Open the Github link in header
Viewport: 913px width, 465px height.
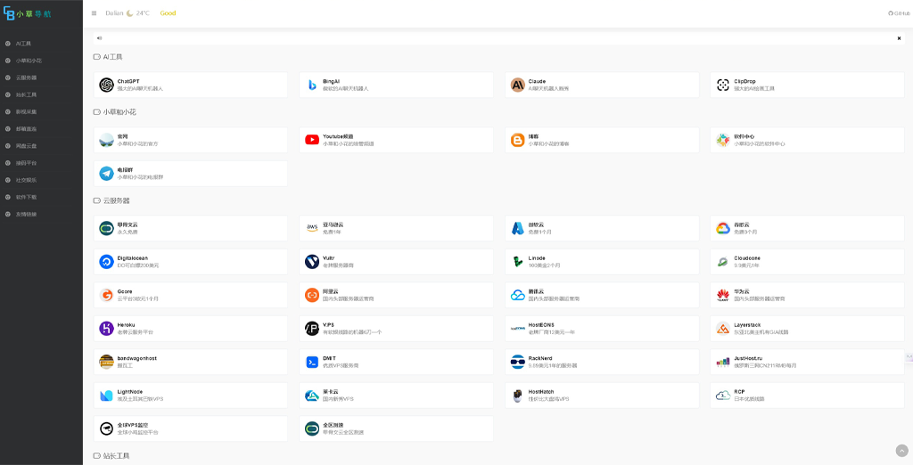click(899, 13)
